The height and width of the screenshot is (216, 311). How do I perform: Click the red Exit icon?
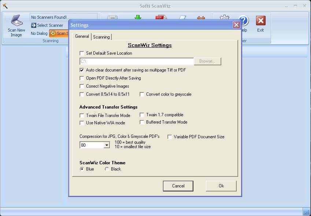(260, 21)
